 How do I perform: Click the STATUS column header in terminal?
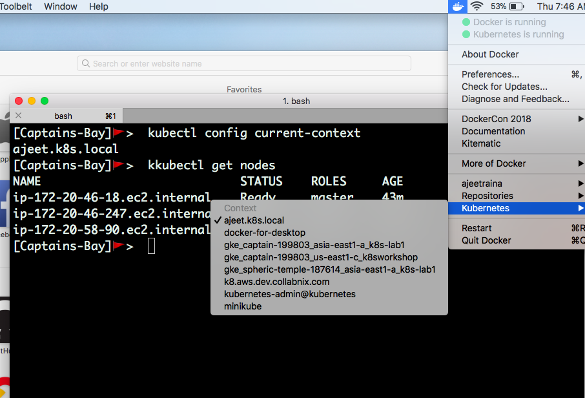point(261,181)
